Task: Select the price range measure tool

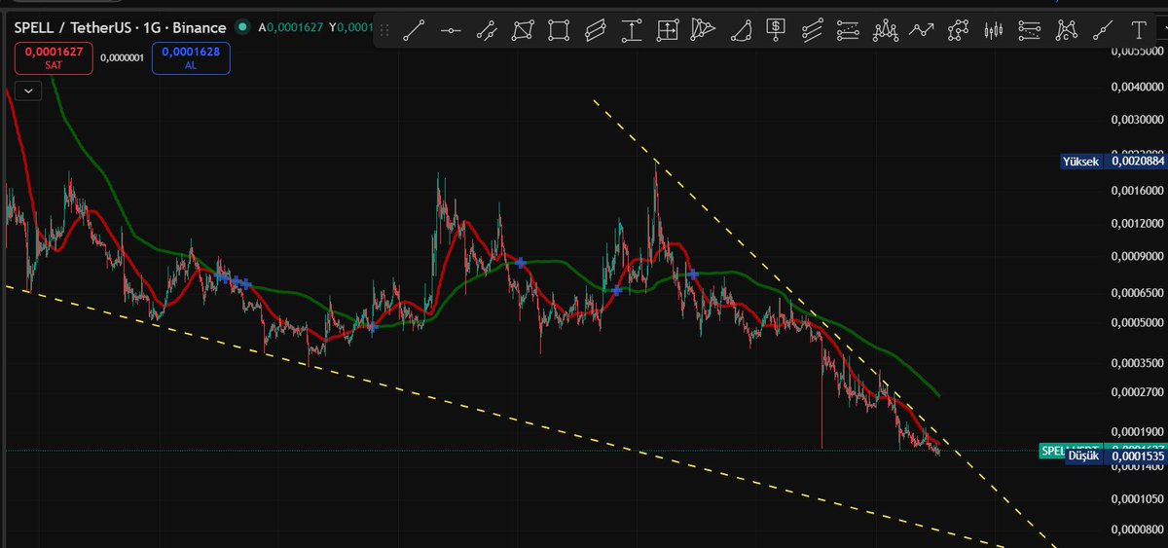Action: click(631, 30)
